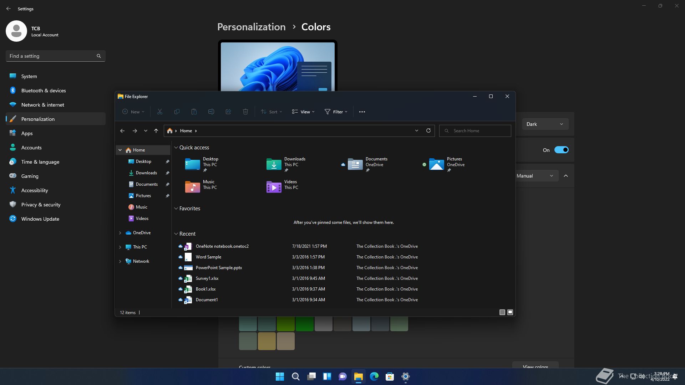Click the Rename icon in File Explorer toolbar
The height and width of the screenshot is (385, 685).
(211, 112)
